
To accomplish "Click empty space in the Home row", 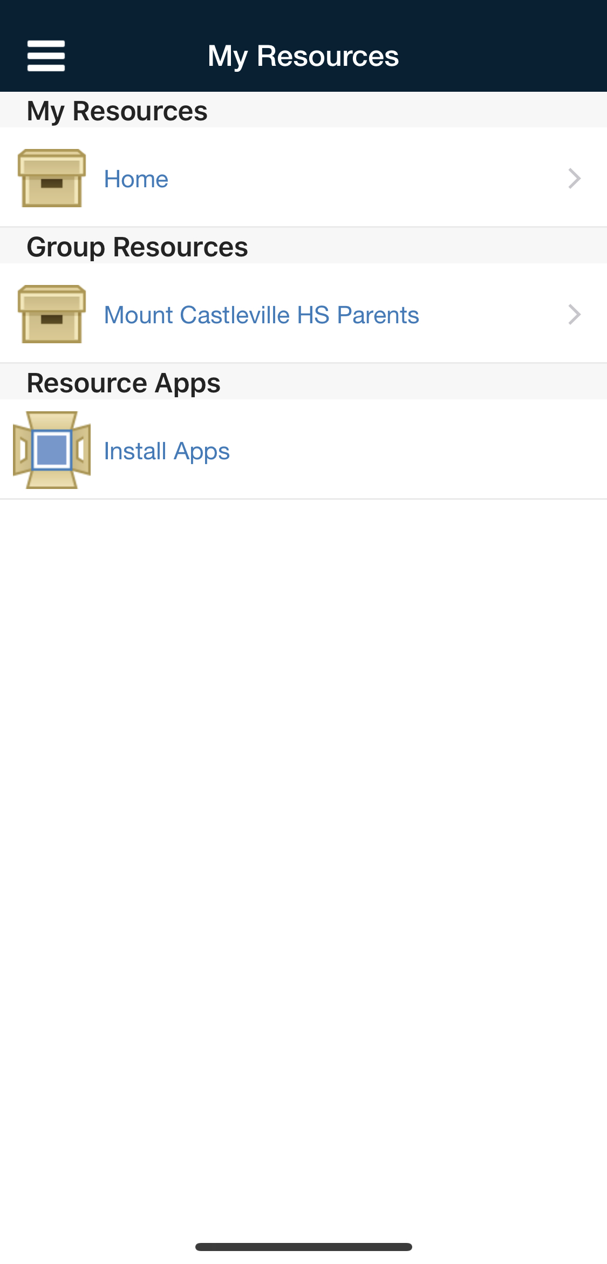I will pos(367,178).
